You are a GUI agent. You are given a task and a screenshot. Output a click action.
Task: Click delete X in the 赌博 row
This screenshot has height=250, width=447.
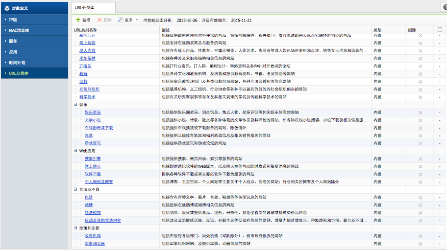[x=420, y=205]
